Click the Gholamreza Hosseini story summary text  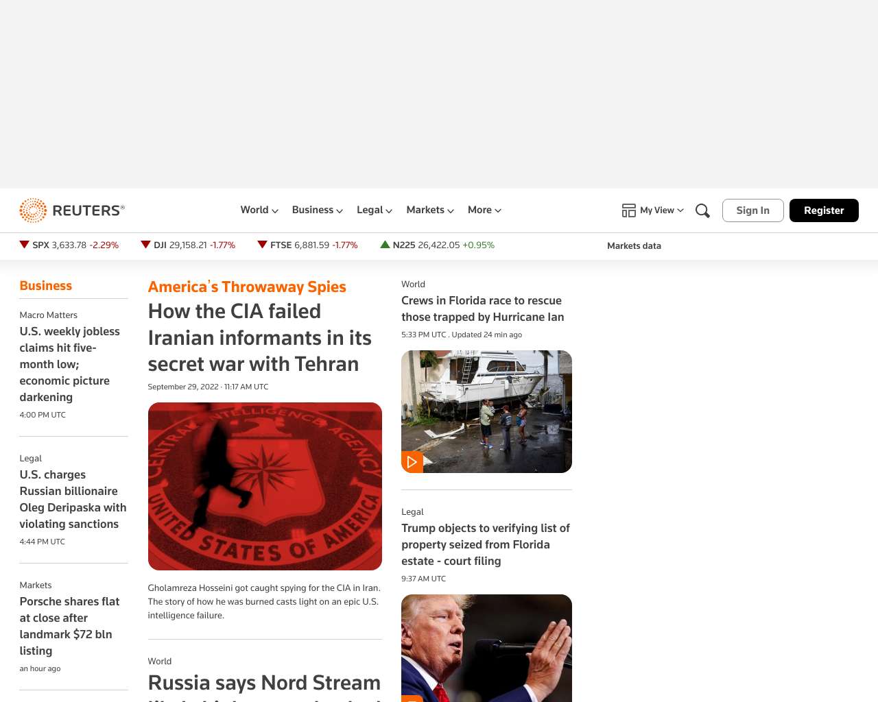pos(264,601)
